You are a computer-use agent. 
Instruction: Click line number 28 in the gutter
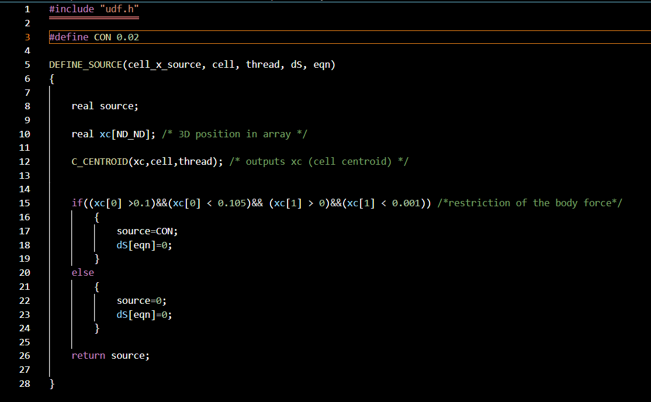25,384
